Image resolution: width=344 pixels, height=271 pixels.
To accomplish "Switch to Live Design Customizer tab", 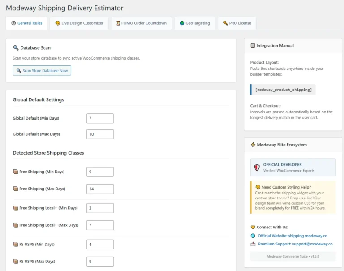I will tap(79, 23).
